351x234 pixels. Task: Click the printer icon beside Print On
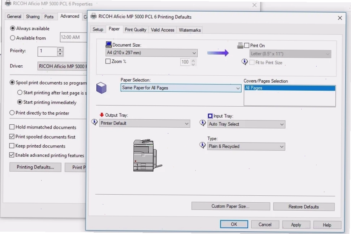(x=240, y=45)
